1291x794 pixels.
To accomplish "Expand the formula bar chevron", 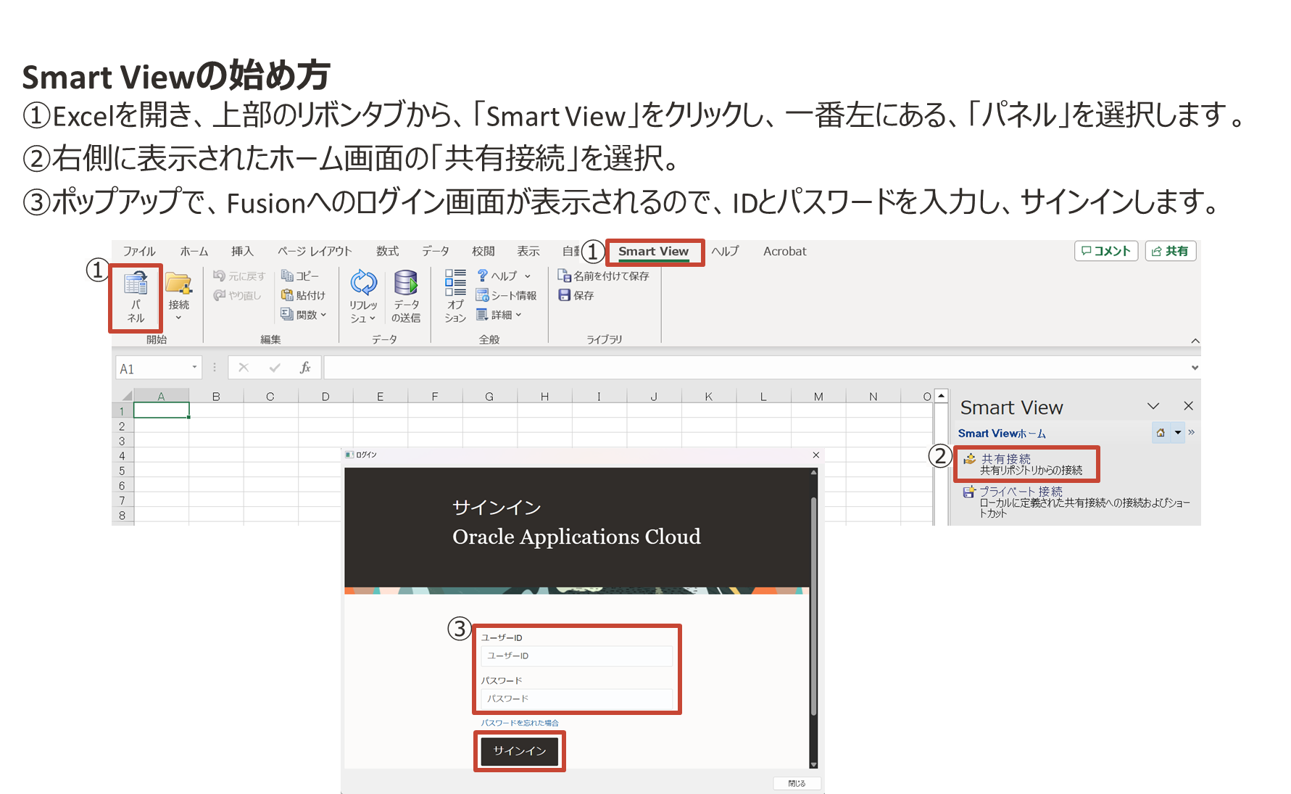I will coord(1195,368).
